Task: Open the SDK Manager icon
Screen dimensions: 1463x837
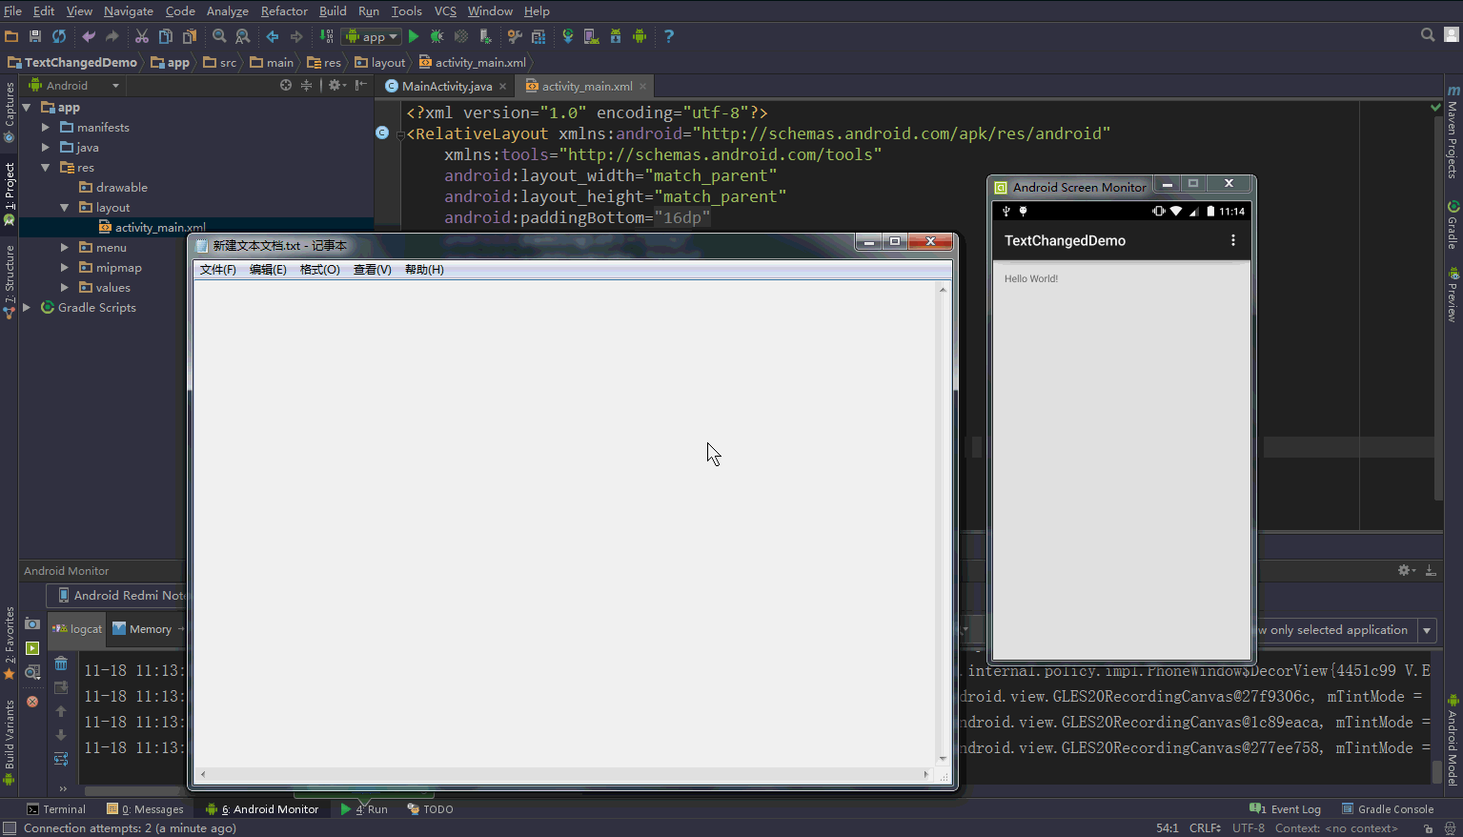Action: (616, 36)
